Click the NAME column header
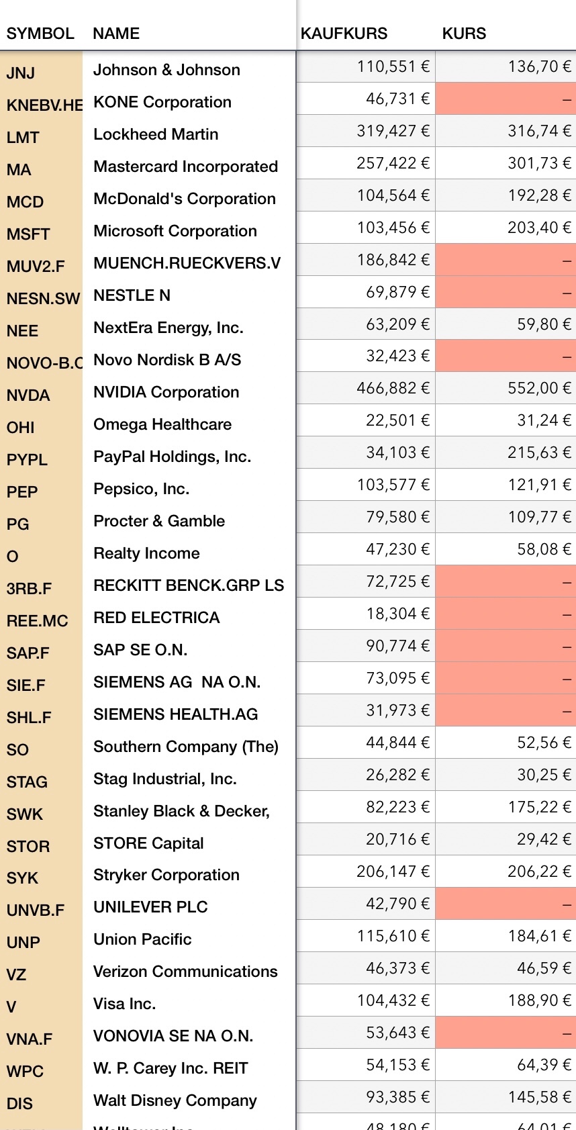This screenshot has width=576, height=1130. tap(116, 34)
